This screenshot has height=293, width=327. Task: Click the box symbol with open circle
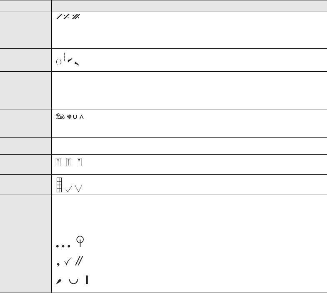[58, 162]
